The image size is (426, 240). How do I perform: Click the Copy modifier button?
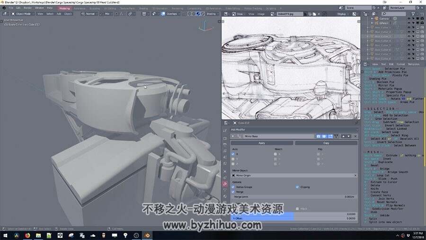pyautogui.click(x=326, y=143)
